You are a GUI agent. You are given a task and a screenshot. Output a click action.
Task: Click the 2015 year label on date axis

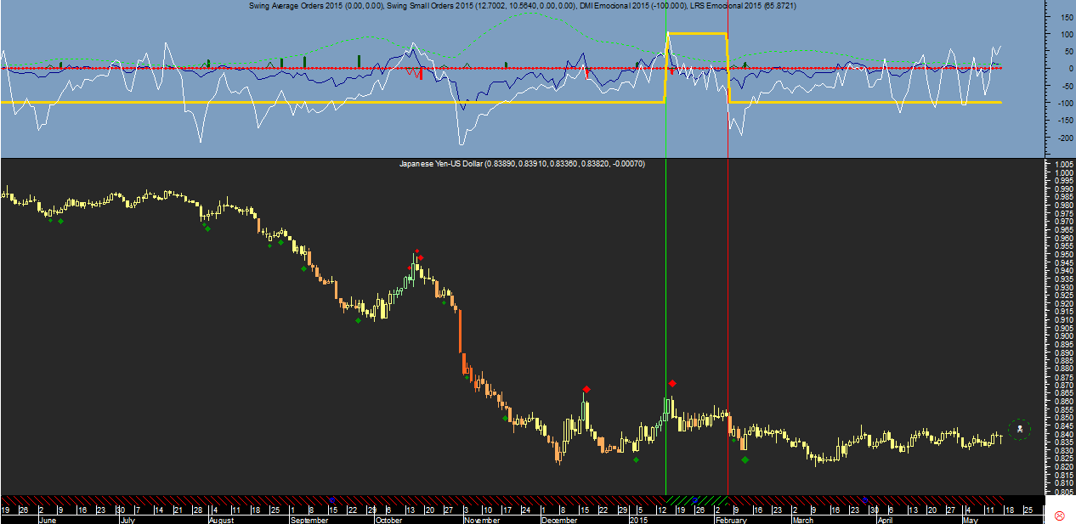click(x=639, y=520)
